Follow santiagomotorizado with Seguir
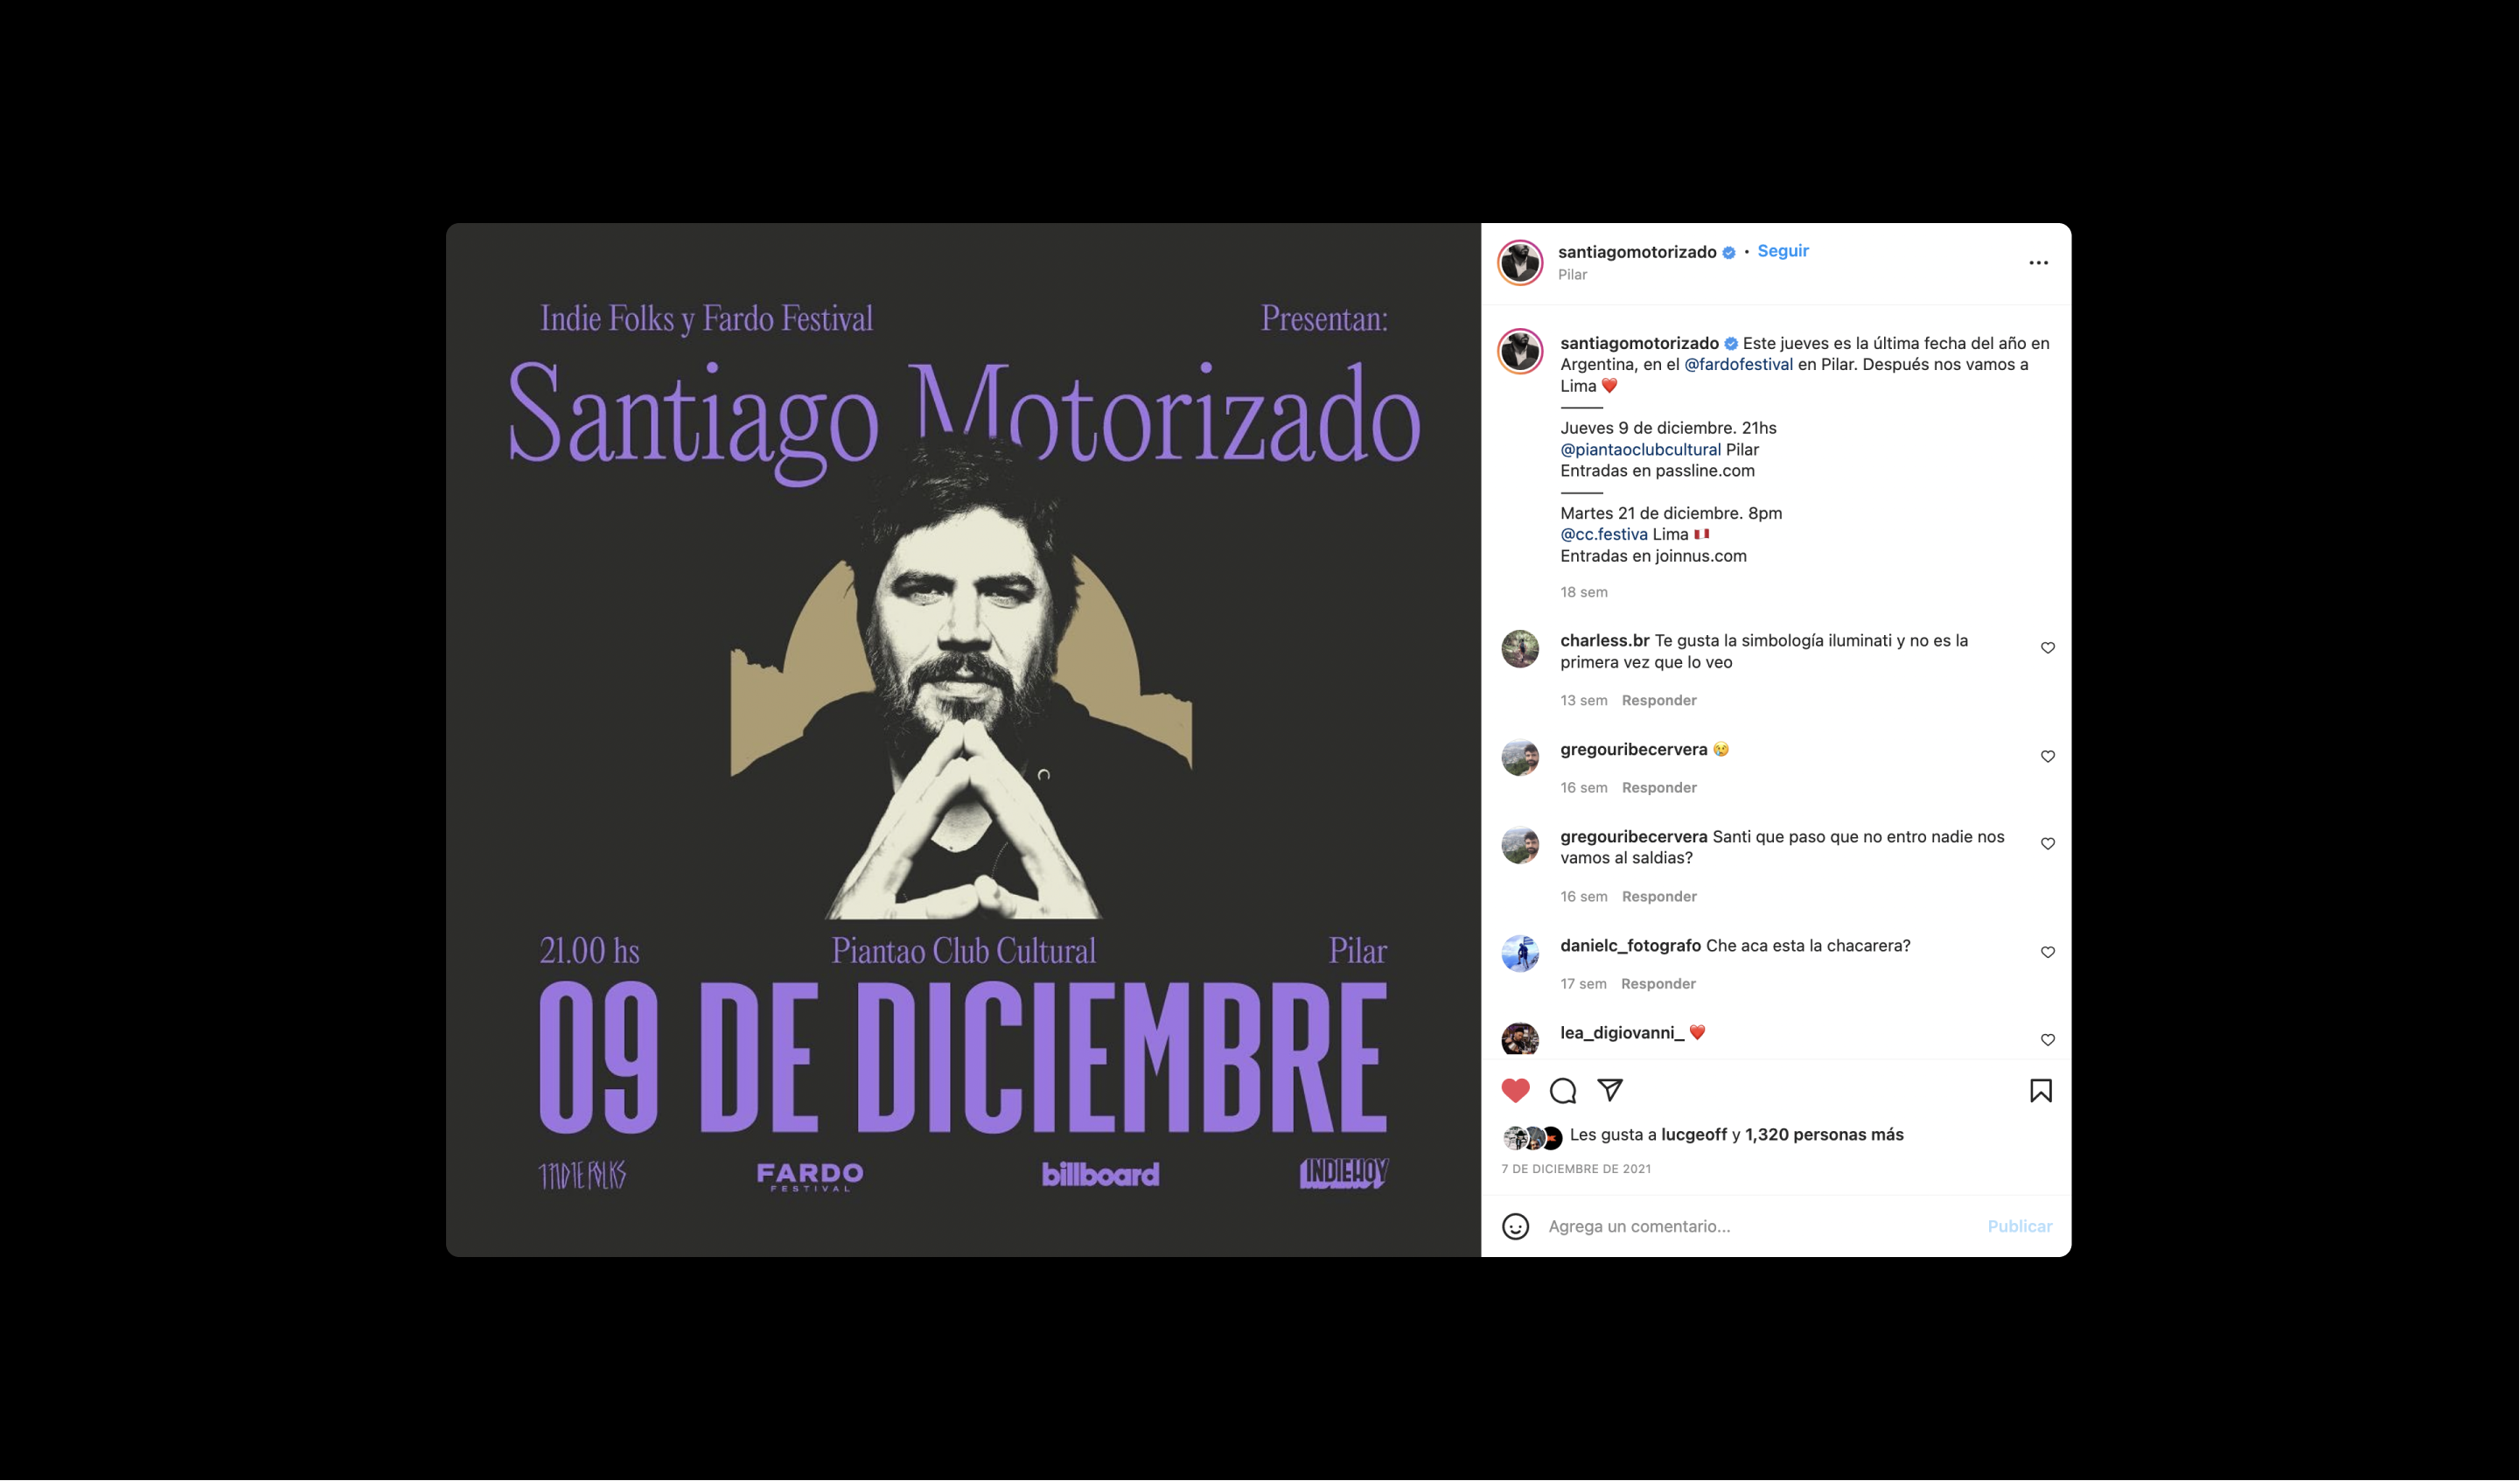This screenshot has width=2520, height=1481. [1782, 251]
